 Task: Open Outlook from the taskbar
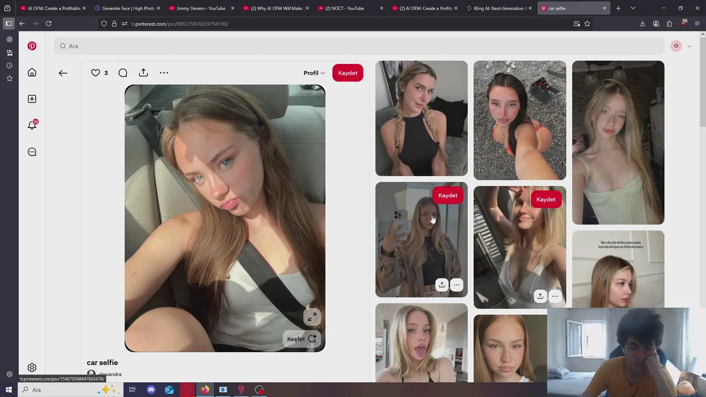click(x=169, y=390)
